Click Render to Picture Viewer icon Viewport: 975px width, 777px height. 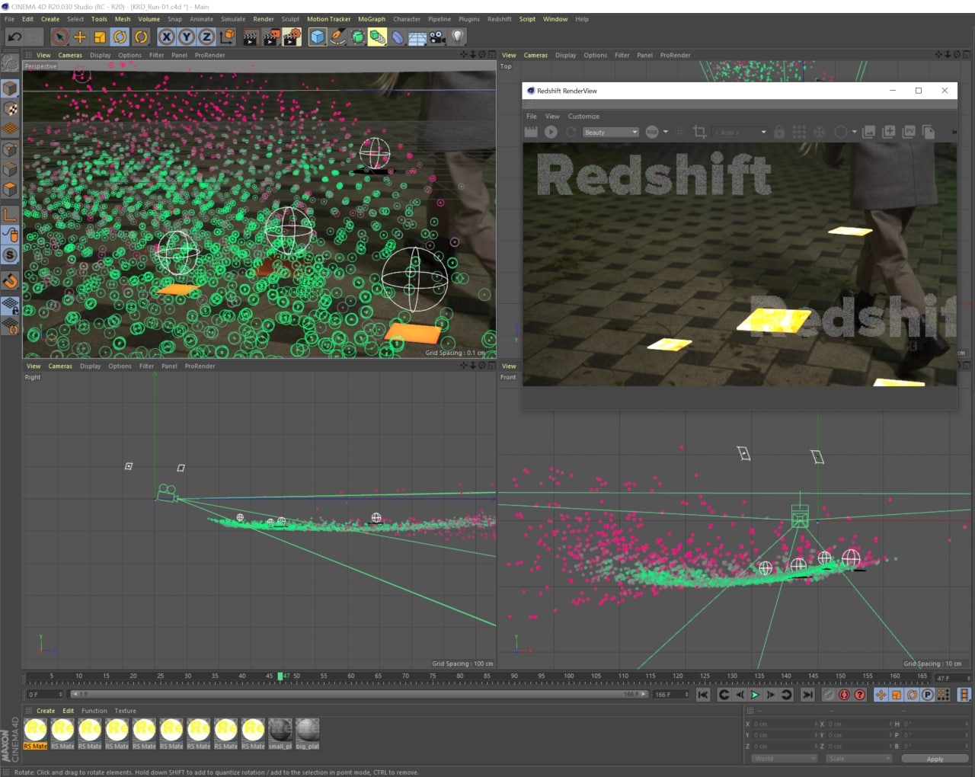tap(271, 37)
